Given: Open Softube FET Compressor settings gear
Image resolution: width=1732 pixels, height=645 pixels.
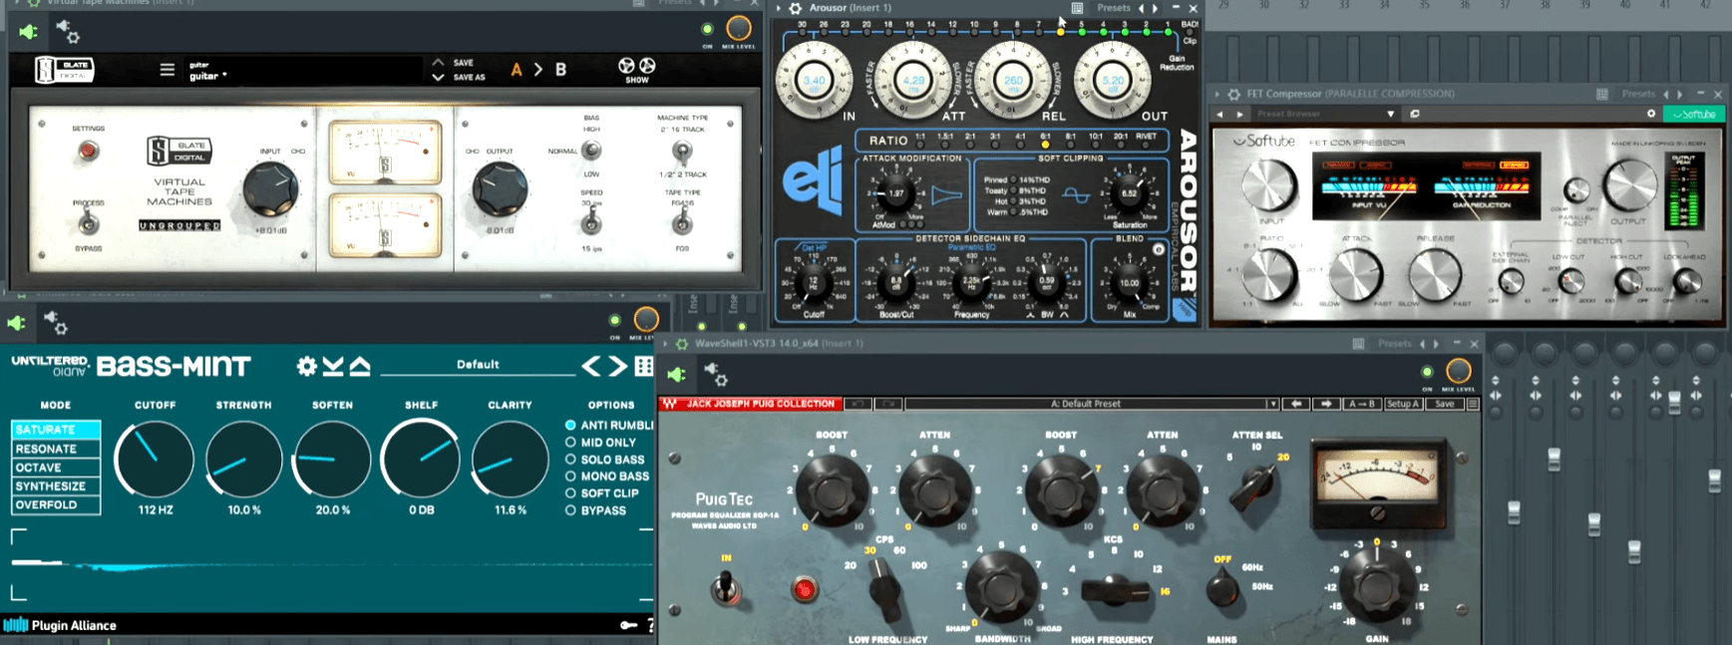Looking at the screenshot, I should [1651, 114].
